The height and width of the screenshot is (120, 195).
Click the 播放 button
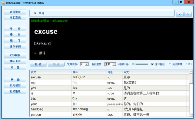coord(38,64)
